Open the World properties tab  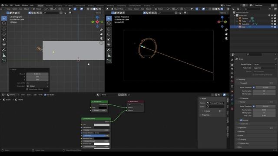pos(232,81)
